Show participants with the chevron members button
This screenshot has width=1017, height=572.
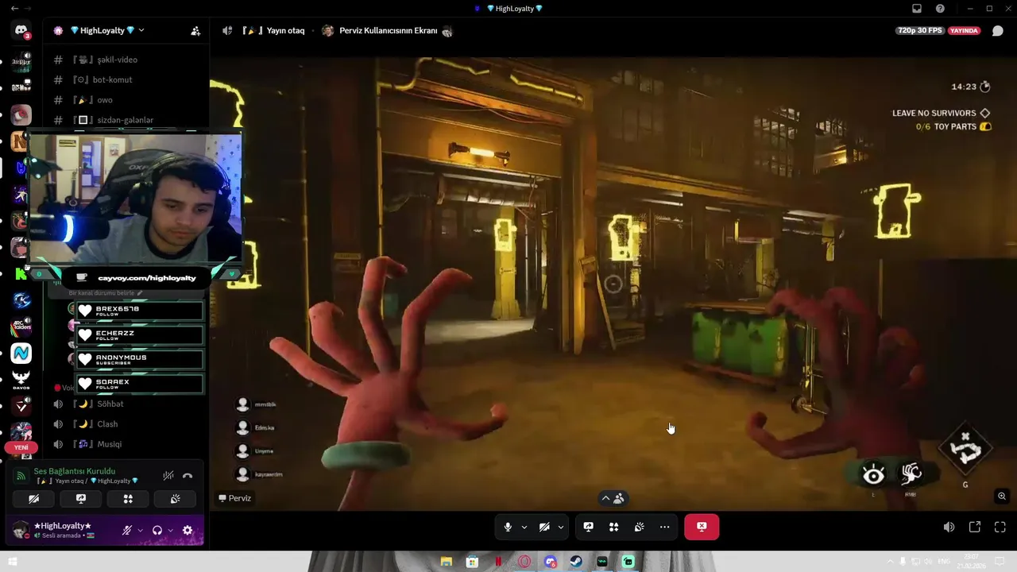[x=613, y=498]
